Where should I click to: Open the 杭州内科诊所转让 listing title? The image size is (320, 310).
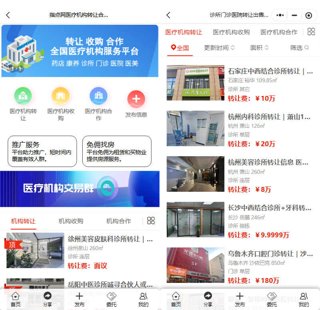coord(269,117)
